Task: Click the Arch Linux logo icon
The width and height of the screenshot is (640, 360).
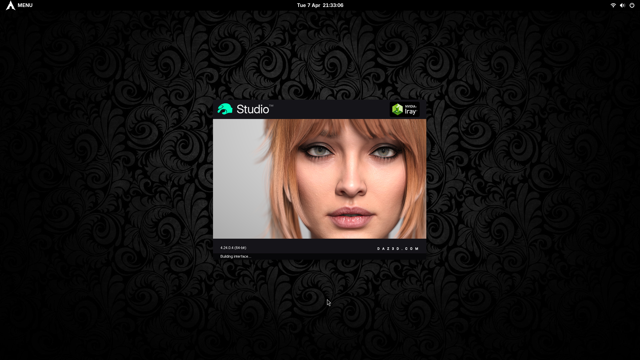Action: [x=10, y=5]
